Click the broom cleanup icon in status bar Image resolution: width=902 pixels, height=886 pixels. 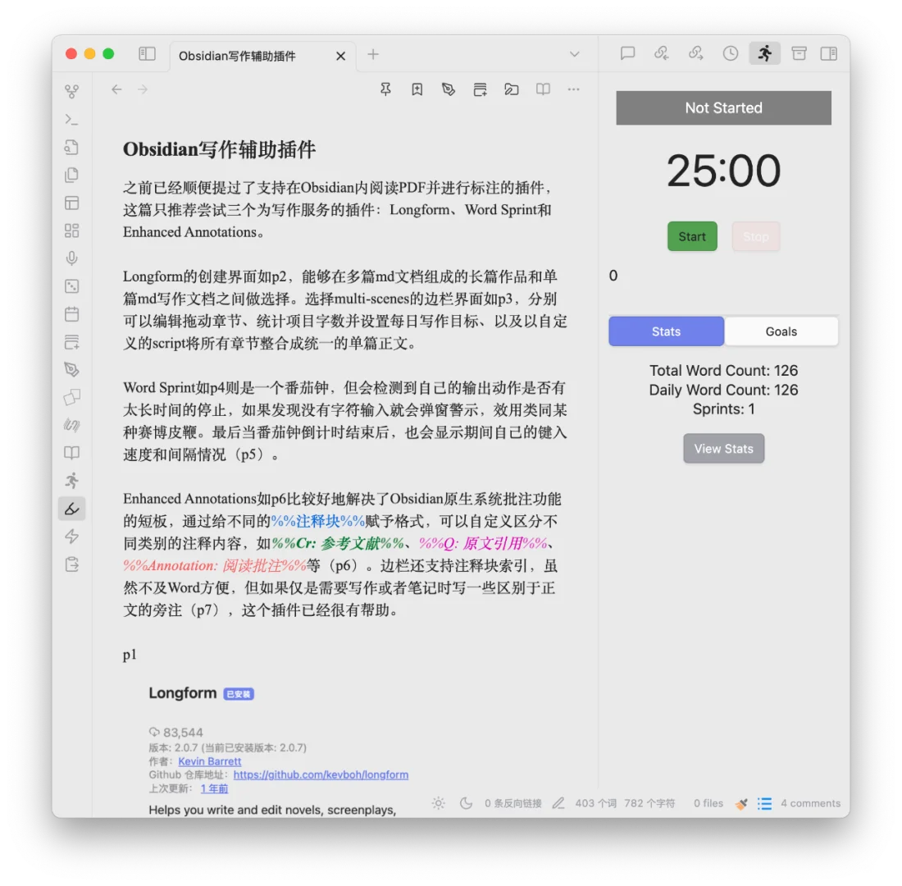click(x=741, y=804)
